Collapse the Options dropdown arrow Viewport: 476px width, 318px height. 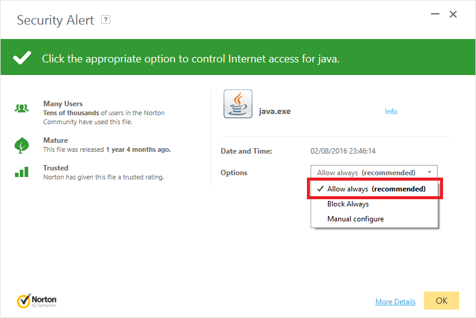tap(429, 172)
